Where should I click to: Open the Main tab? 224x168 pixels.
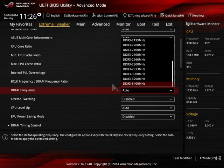pos(81,24)
